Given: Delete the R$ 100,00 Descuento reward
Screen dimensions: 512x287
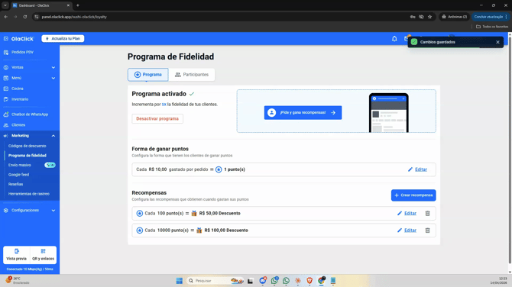Looking at the screenshot, I should (x=427, y=231).
